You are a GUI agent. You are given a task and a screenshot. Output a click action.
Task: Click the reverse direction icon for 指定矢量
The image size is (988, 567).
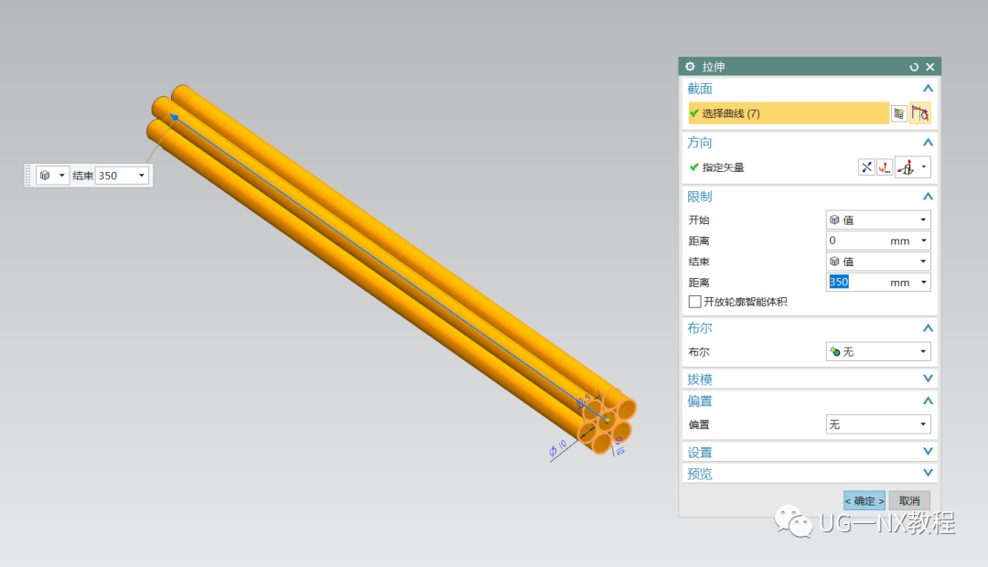[x=866, y=167]
